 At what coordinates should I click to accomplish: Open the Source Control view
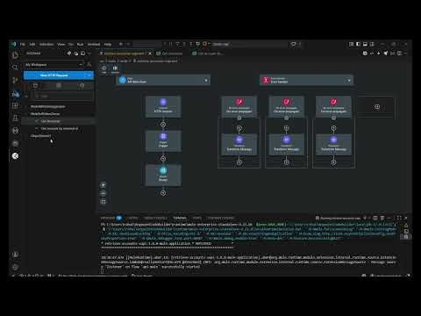15,80
